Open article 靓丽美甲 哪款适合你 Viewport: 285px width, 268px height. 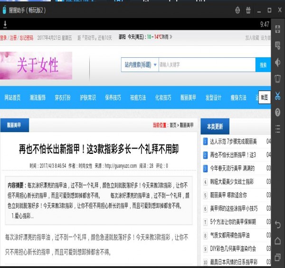pos(228,195)
